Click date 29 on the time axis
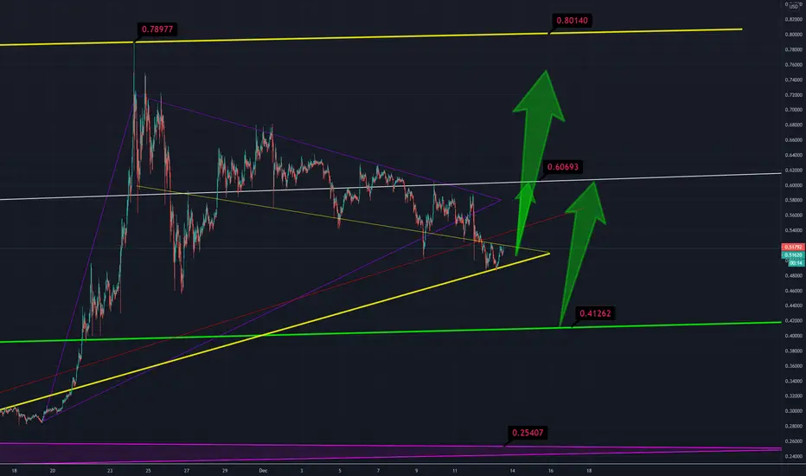The image size is (806, 476). [225, 471]
